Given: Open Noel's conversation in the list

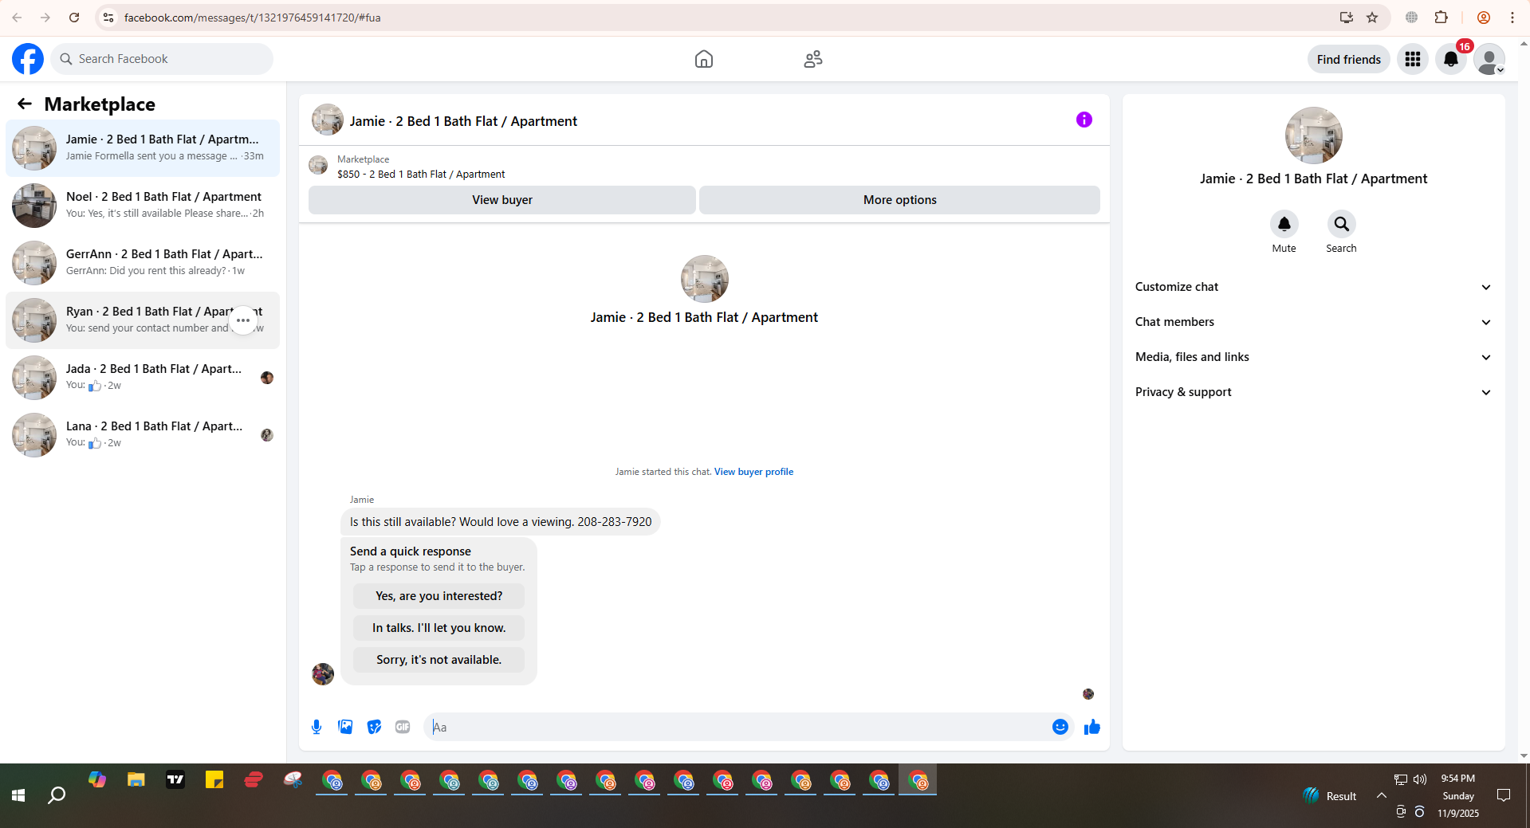Looking at the screenshot, I should (143, 206).
